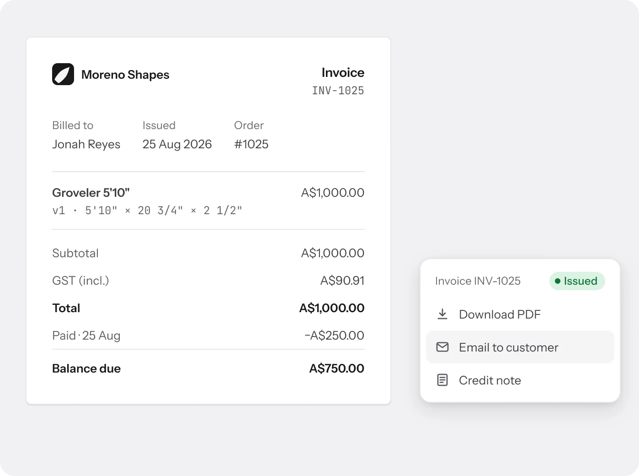Select Download PDF menu option

coord(520,314)
